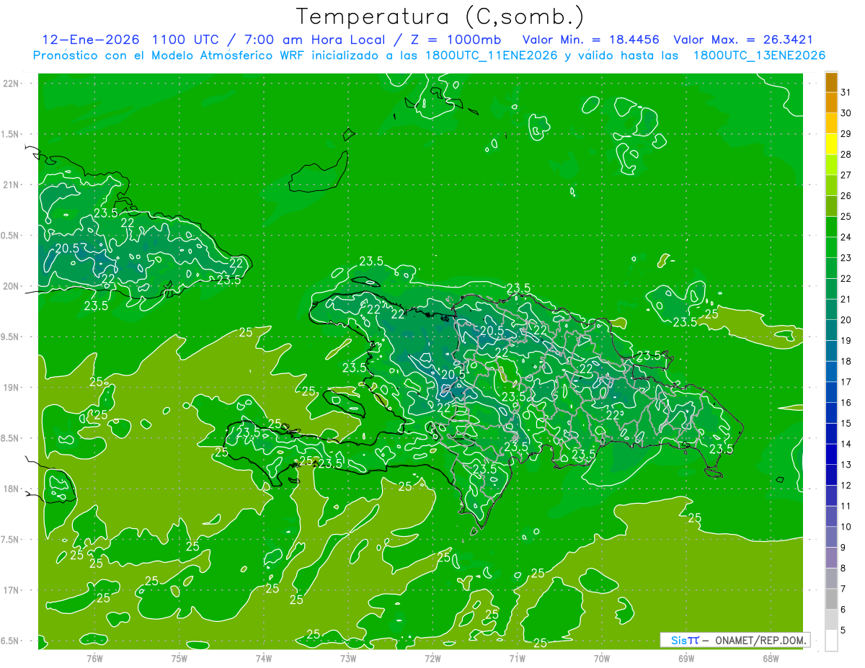The width and height of the screenshot is (865, 668).
Task: Click 'Valor Min. = 18.4456' readout
Action: click(591, 40)
